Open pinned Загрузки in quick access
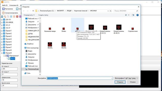Viewport: 162px width, 91px height. coord(31,21)
